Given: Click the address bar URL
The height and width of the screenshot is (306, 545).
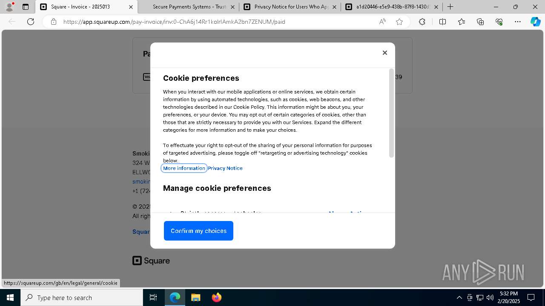Looking at the screenshot, I should click(174, 22).
